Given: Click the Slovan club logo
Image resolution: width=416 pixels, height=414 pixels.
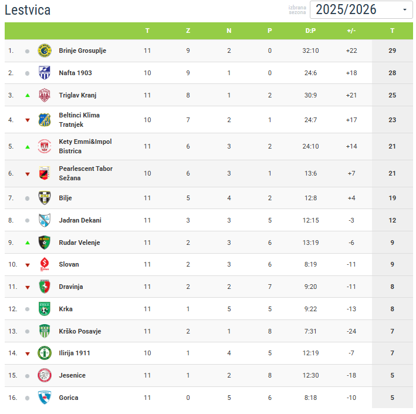Looking at the screenshot, I should click(x=45, y=264).
